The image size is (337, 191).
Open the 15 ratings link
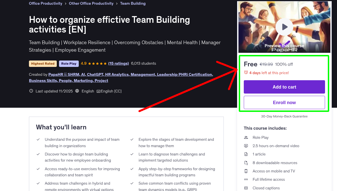coord(118,63)
